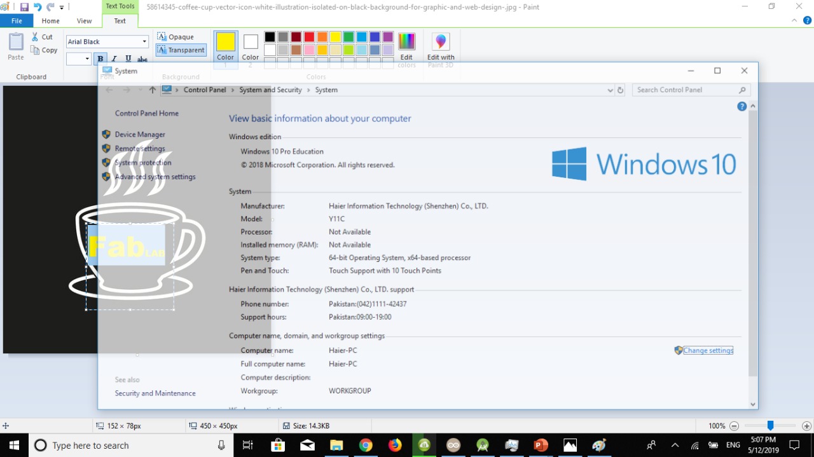Screen dimensions: 814x457
Task: Toggle Underline text formatting
Action: [x=128, y=59]
